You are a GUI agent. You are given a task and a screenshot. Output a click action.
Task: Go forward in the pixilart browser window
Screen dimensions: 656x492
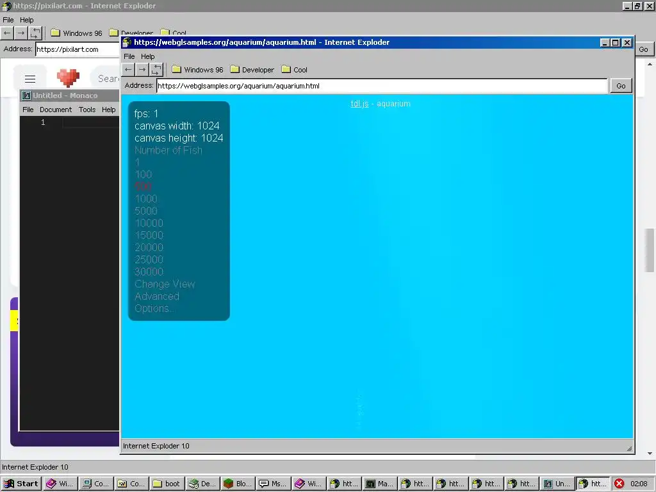pyautogui.click(x=21, y=33)
